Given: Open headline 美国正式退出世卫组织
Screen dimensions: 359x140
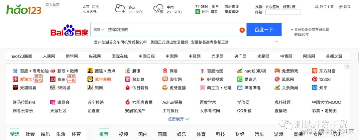Looking at the screenshot, I should click(169, 42).
